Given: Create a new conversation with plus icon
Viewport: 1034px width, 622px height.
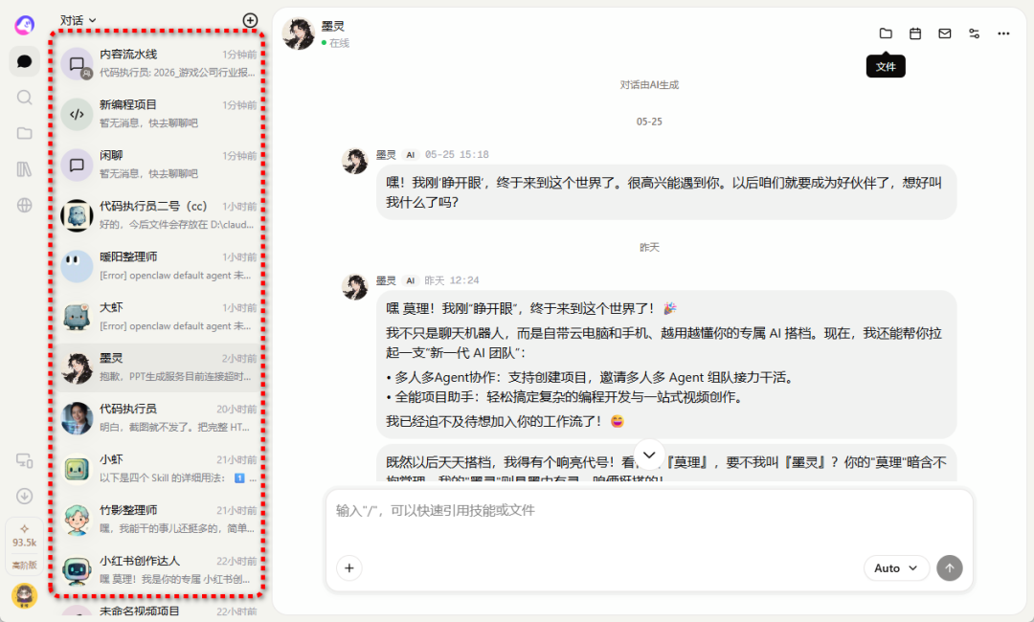Looking at the screenshot, I should click(x=250, y=20).
